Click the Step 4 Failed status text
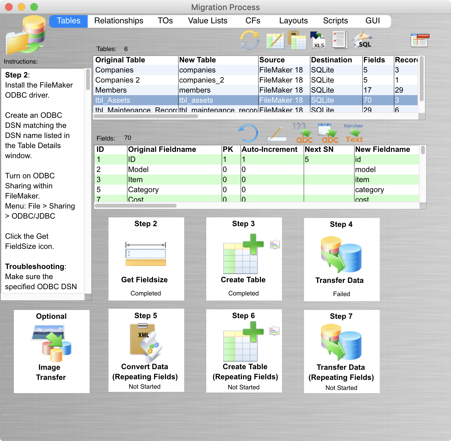Viewport: 451px width, 441px height. [342, 294]
